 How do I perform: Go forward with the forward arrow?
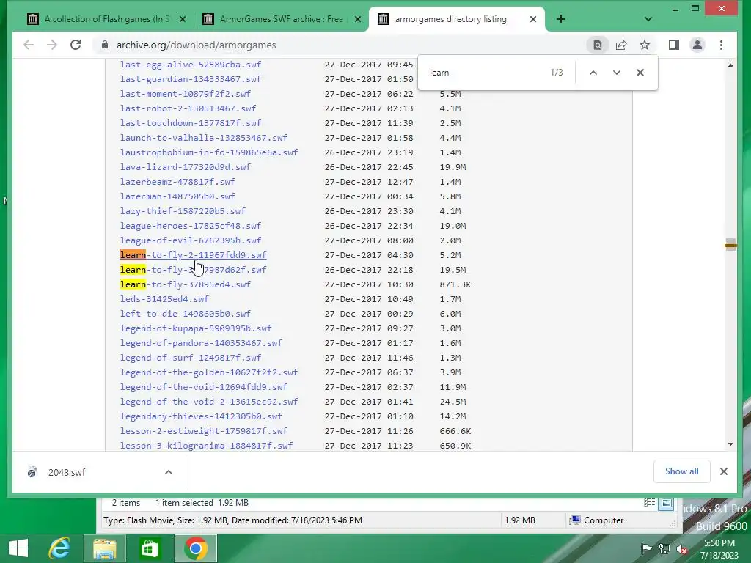pyautogui.click(x=52, y=45)
